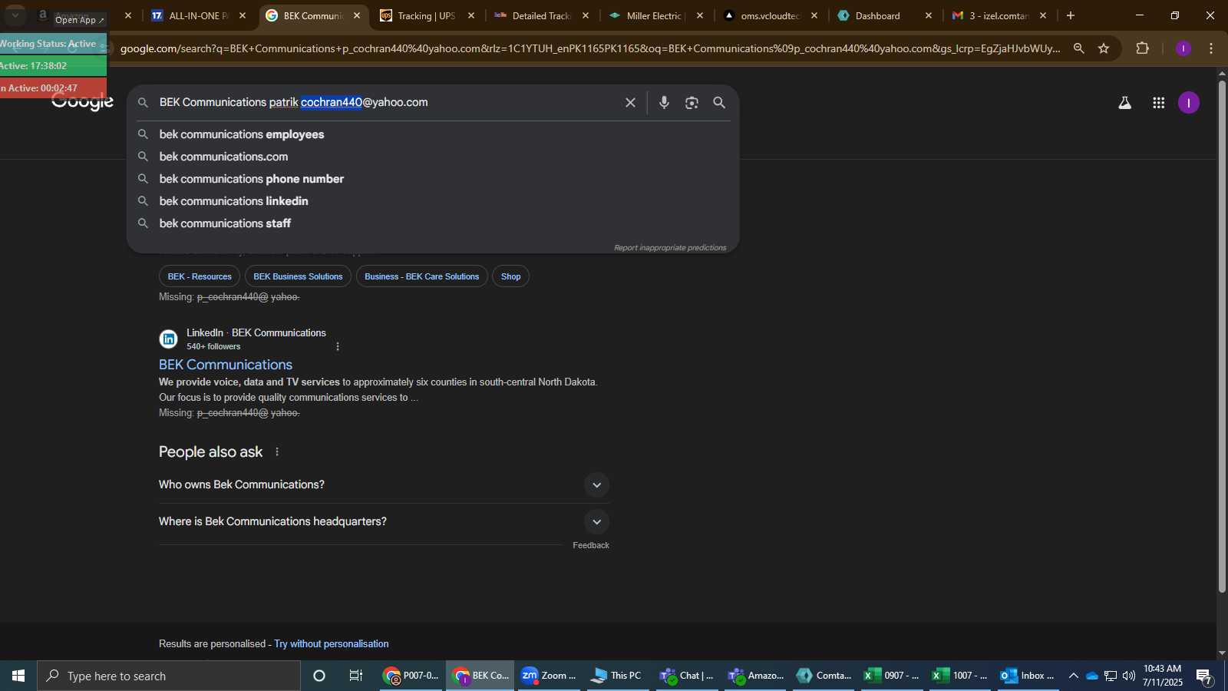Open the Google account avatar

pyautogui.click(x=1189, y=103)
